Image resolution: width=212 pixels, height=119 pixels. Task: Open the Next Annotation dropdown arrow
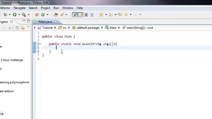[x=106, y=15]
